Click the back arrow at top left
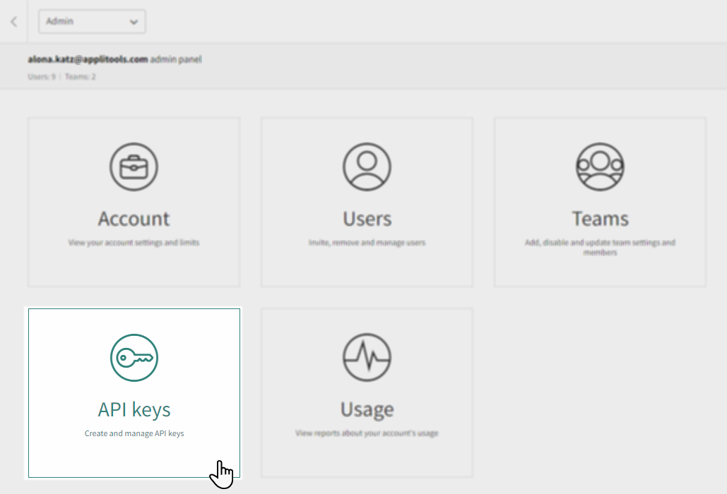 click(13, 20)
